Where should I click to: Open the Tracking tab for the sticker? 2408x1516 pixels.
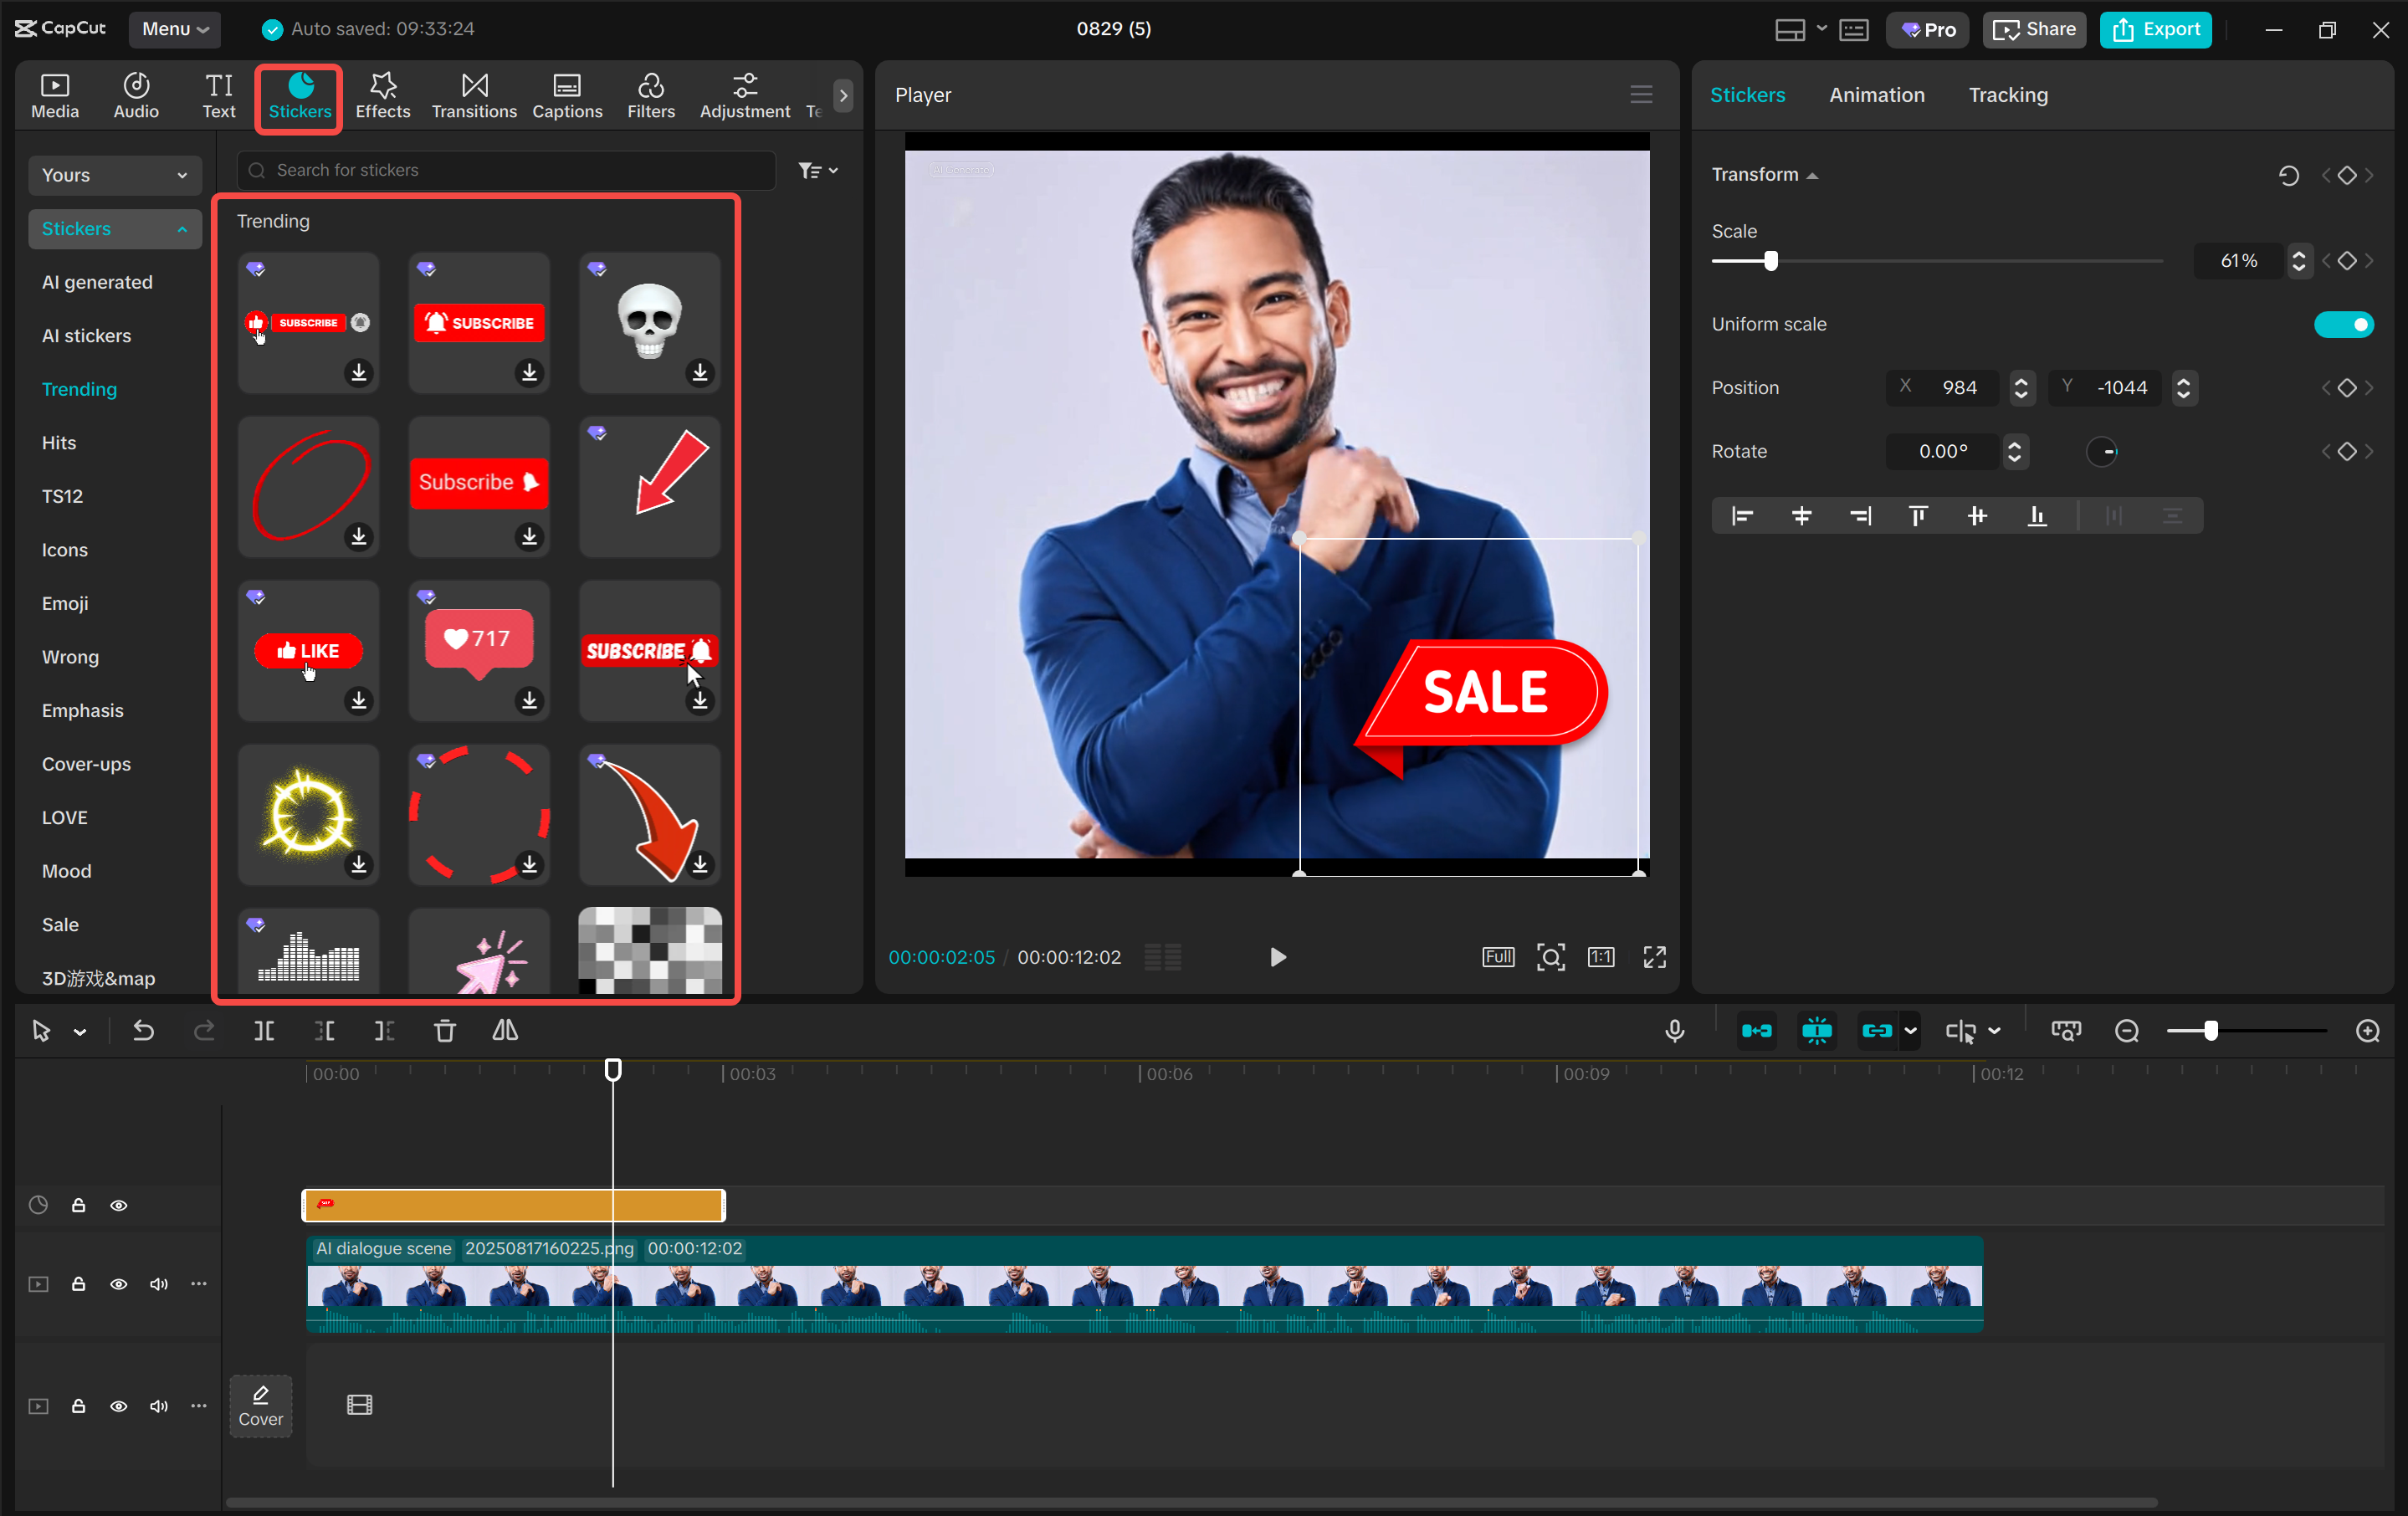click(2008, 95)
